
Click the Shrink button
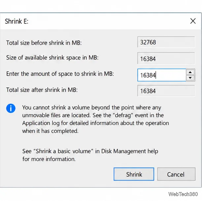[134, 174]
